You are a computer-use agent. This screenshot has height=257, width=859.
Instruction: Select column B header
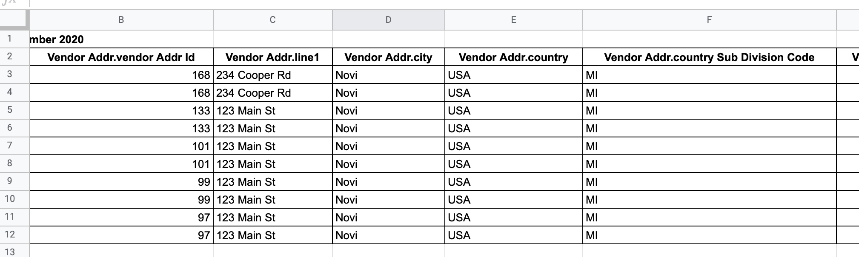[121, 20]
